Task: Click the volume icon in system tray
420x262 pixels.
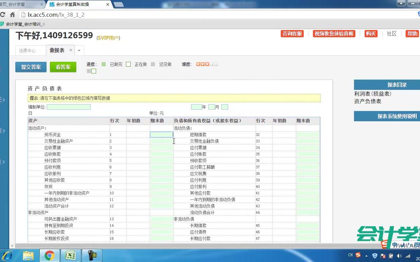Action: coord(399,255)
